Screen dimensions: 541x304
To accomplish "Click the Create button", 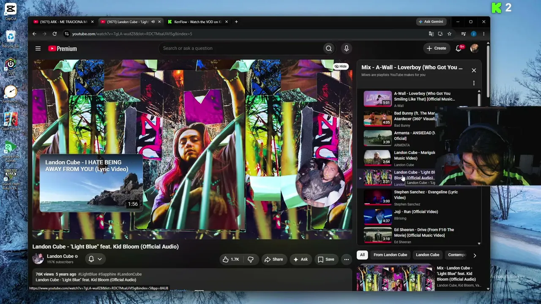I will (x=436, y=49).
